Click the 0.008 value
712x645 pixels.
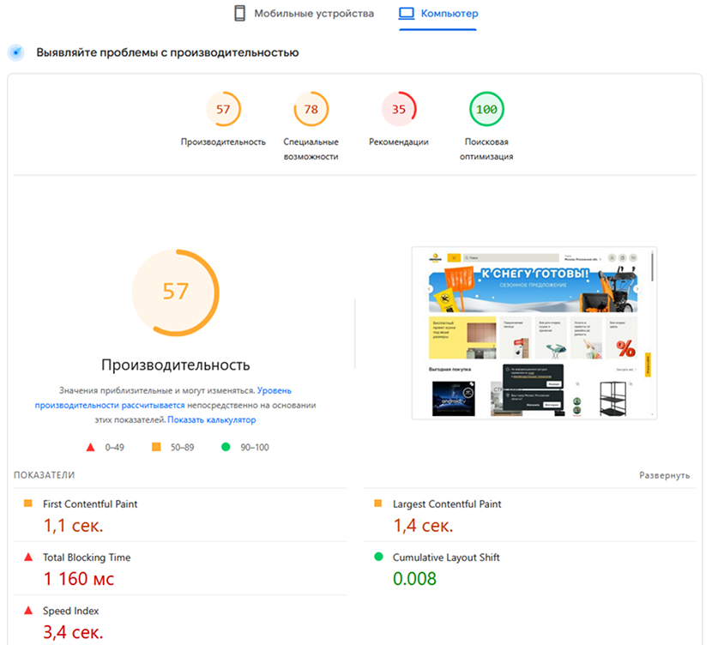coord(414,579)
